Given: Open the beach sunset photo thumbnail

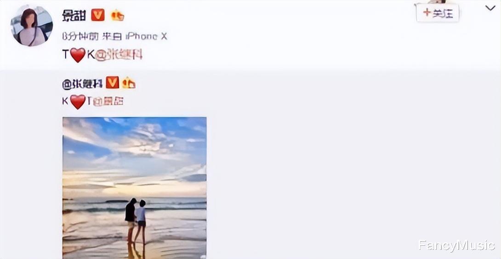Looking at the screenshot, I should tap(135, 188).
